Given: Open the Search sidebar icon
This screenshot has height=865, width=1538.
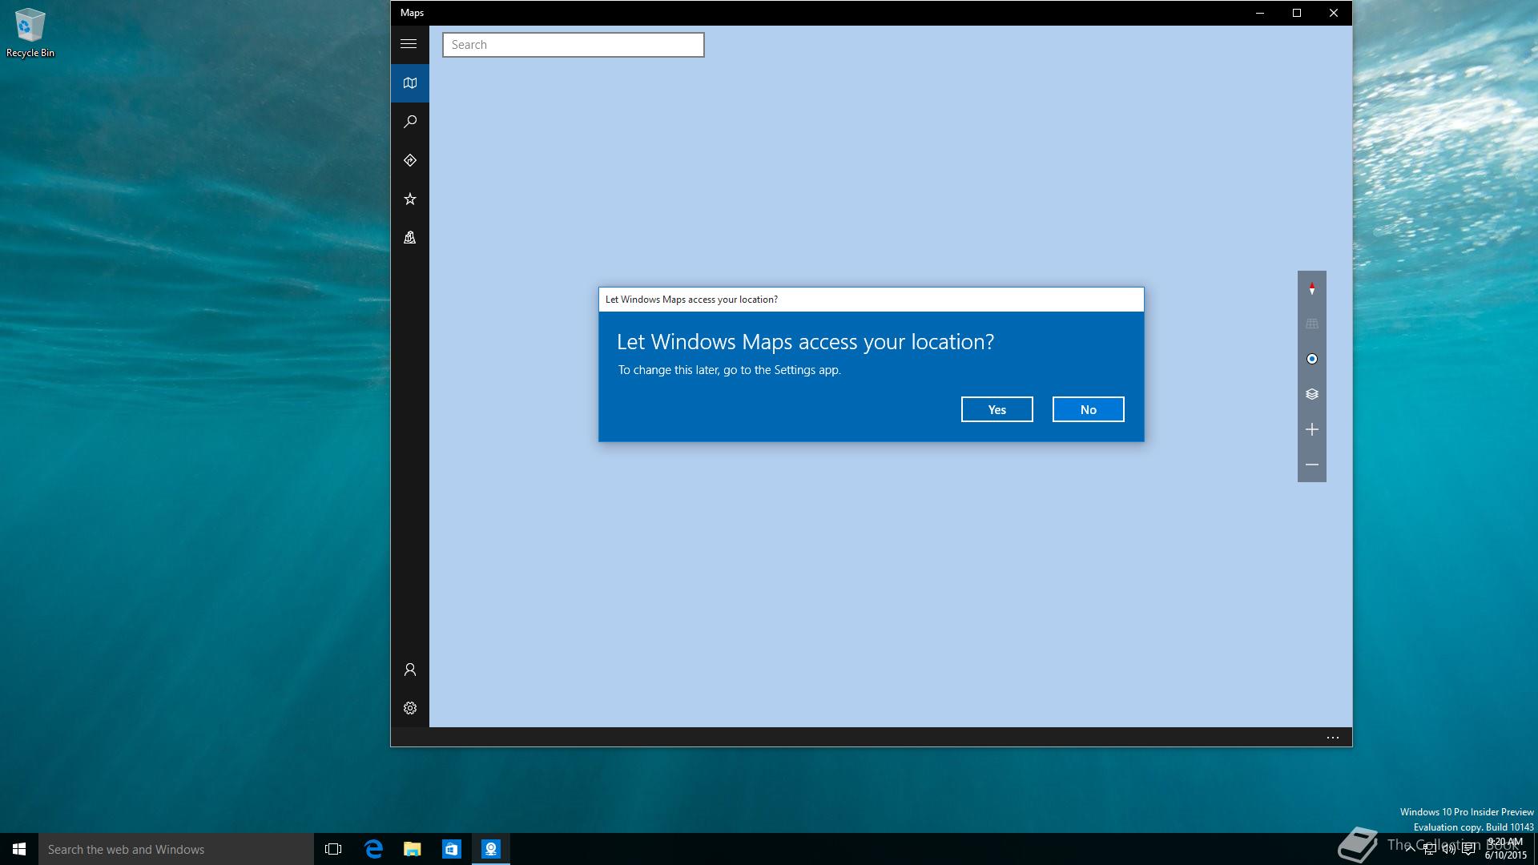Looking at the screenshot, I should tap(409, 122).
